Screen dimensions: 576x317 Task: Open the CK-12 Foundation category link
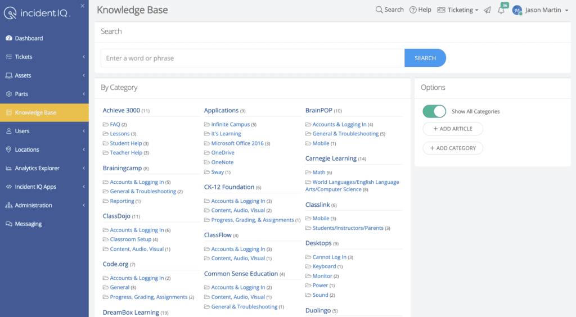click(x=229, y=187)
